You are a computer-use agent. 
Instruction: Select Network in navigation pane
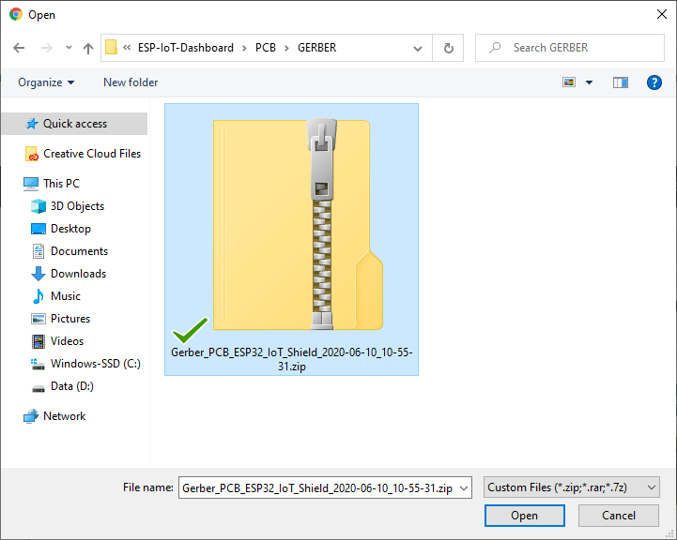coord(54,416)
